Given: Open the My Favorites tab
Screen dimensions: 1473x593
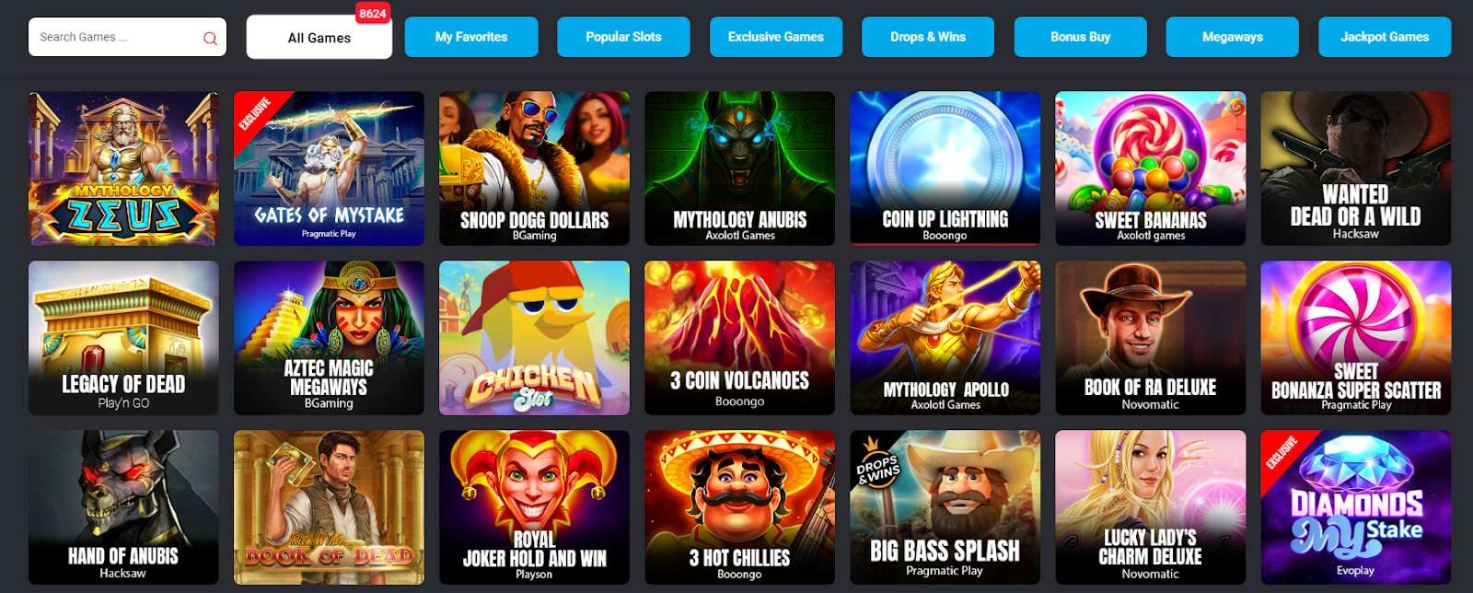Looking at the screenshot, I should [471, 37].
